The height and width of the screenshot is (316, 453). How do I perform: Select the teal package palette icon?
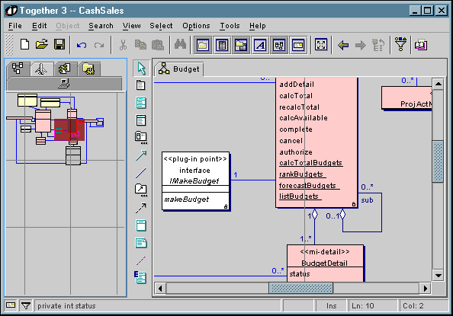click(141, 225)
